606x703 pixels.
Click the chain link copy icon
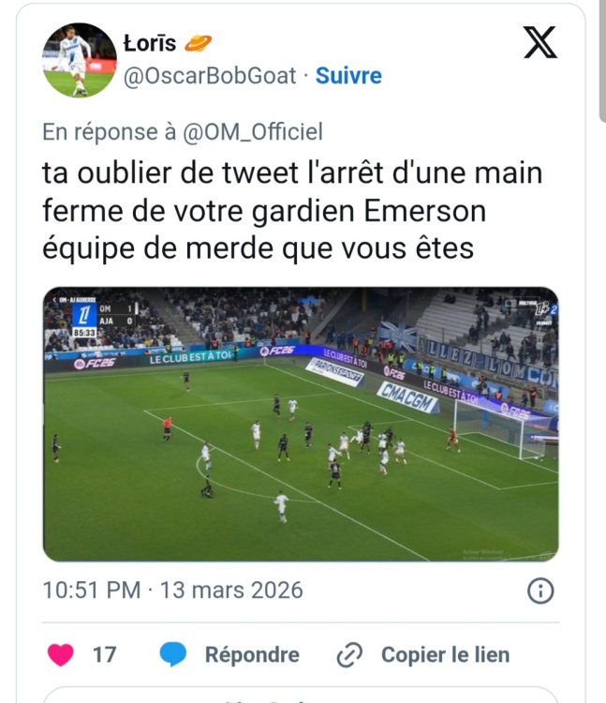click(x=349, y=655)
